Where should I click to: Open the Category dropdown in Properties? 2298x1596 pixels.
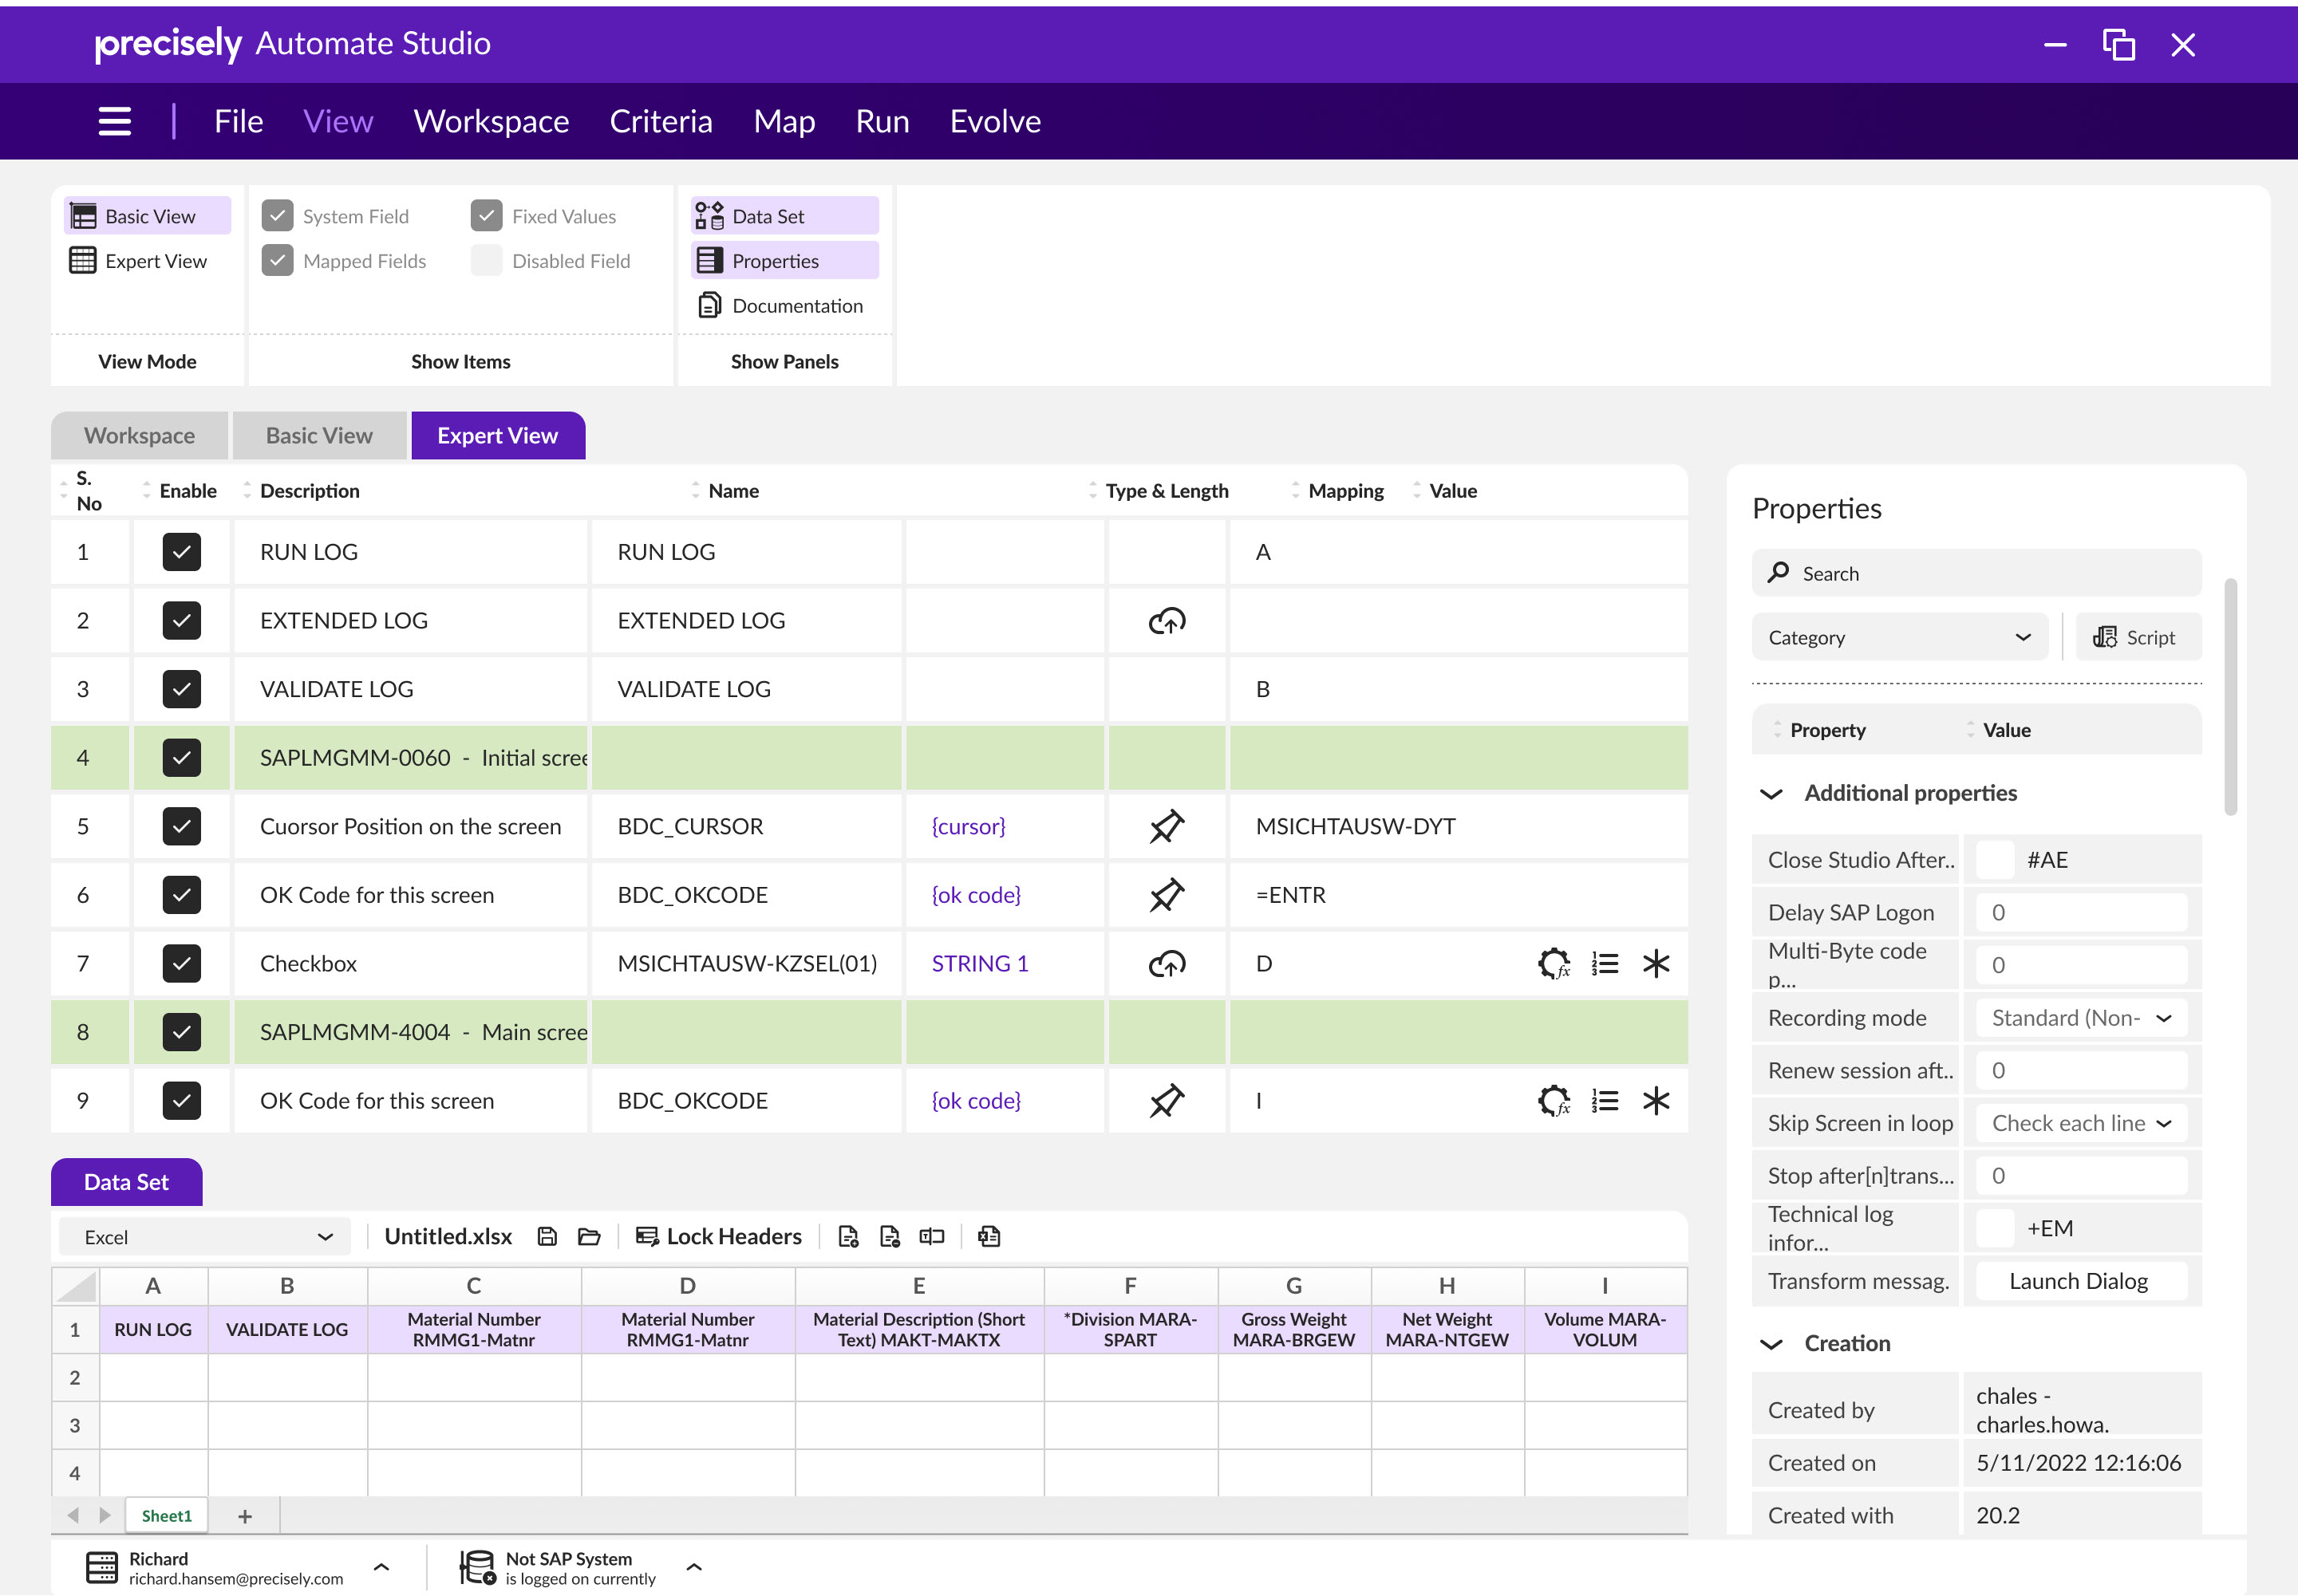(1899, 637)
